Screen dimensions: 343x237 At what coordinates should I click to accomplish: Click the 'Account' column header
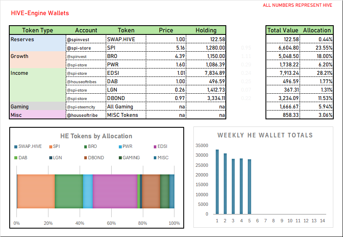(86, 30)
